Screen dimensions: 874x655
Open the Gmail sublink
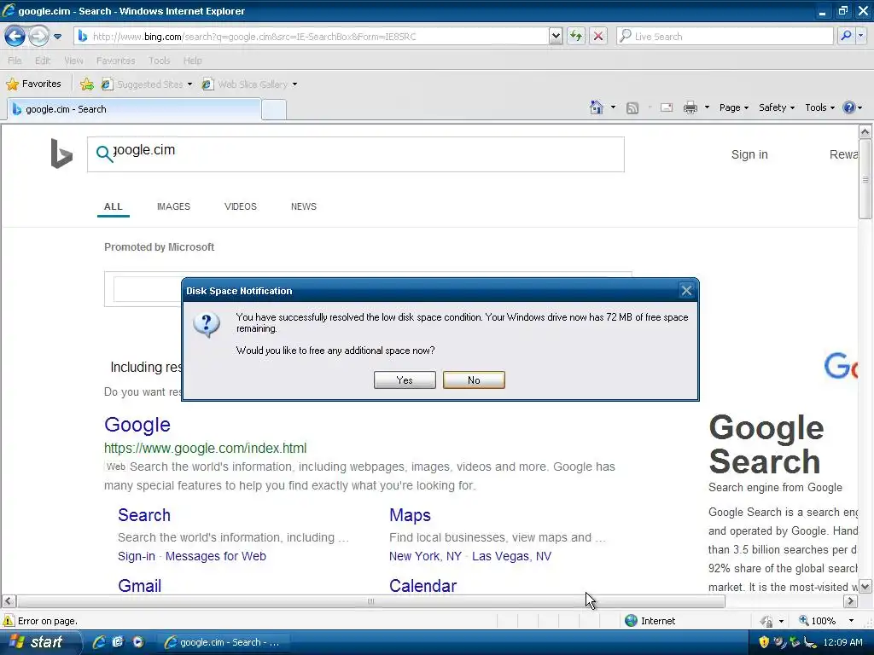pos(139,586)
